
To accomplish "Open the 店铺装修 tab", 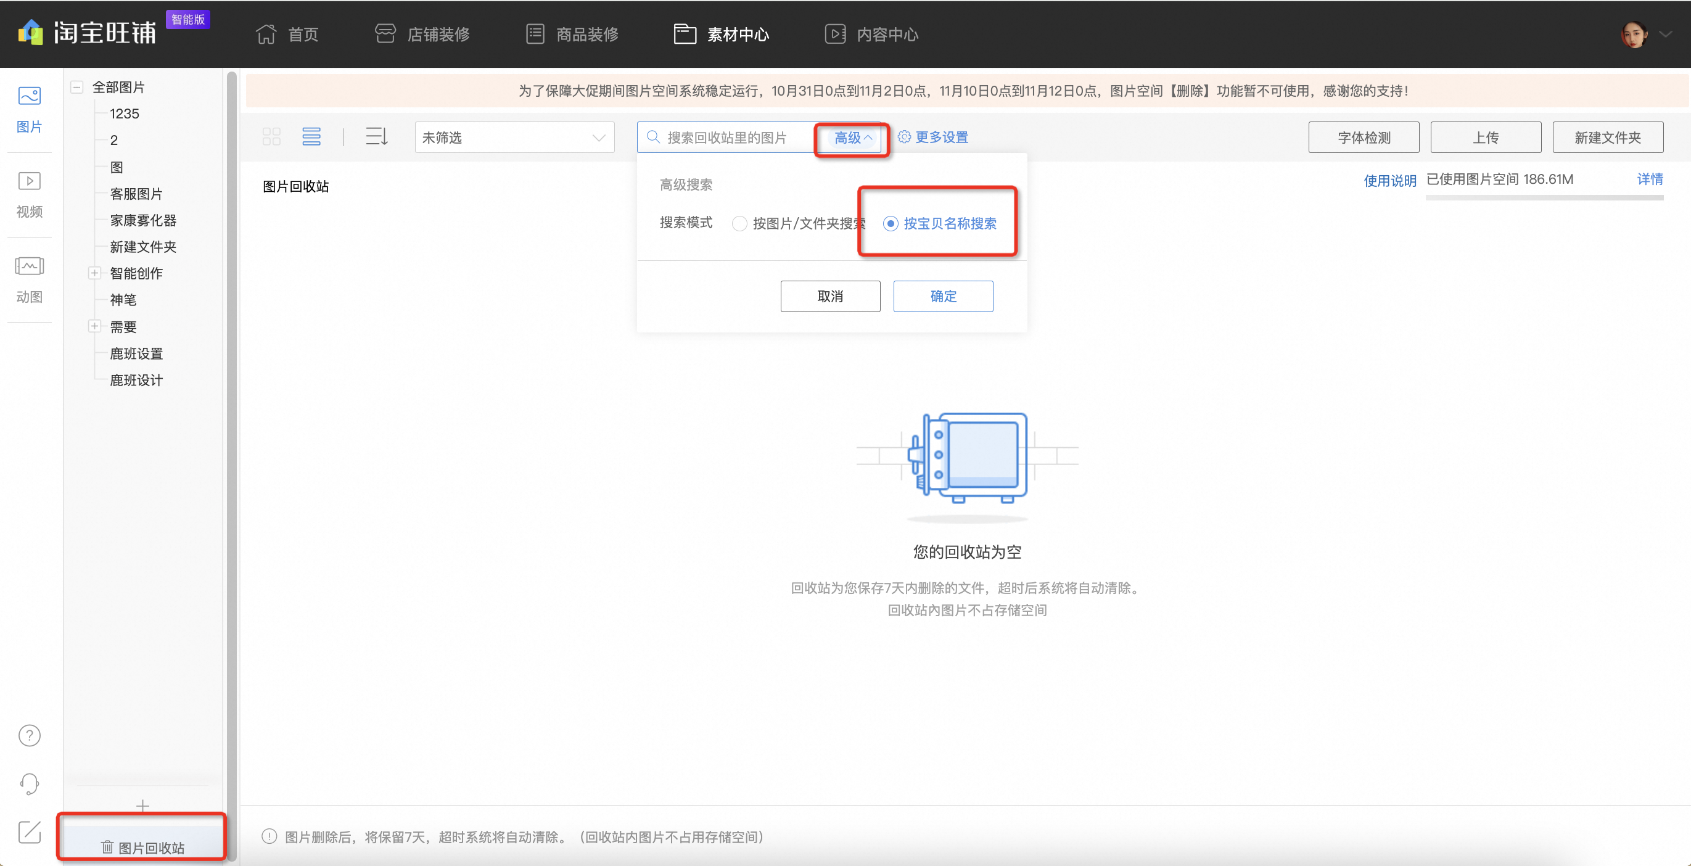I will tap(422, 34).
